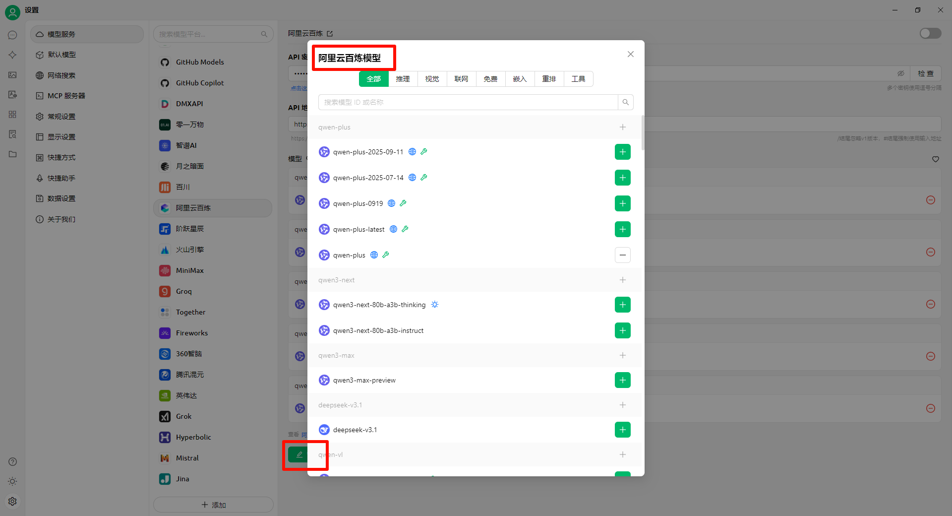Select Fireworks provider
Image resolution: width=952 pixels, height=516 pixels.
click(x=213, y=333)
